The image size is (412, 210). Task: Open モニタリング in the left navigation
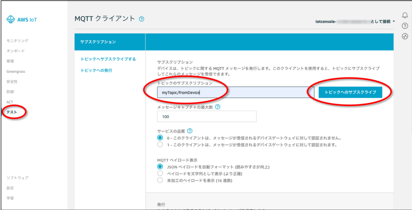click(x=17, y=41)
